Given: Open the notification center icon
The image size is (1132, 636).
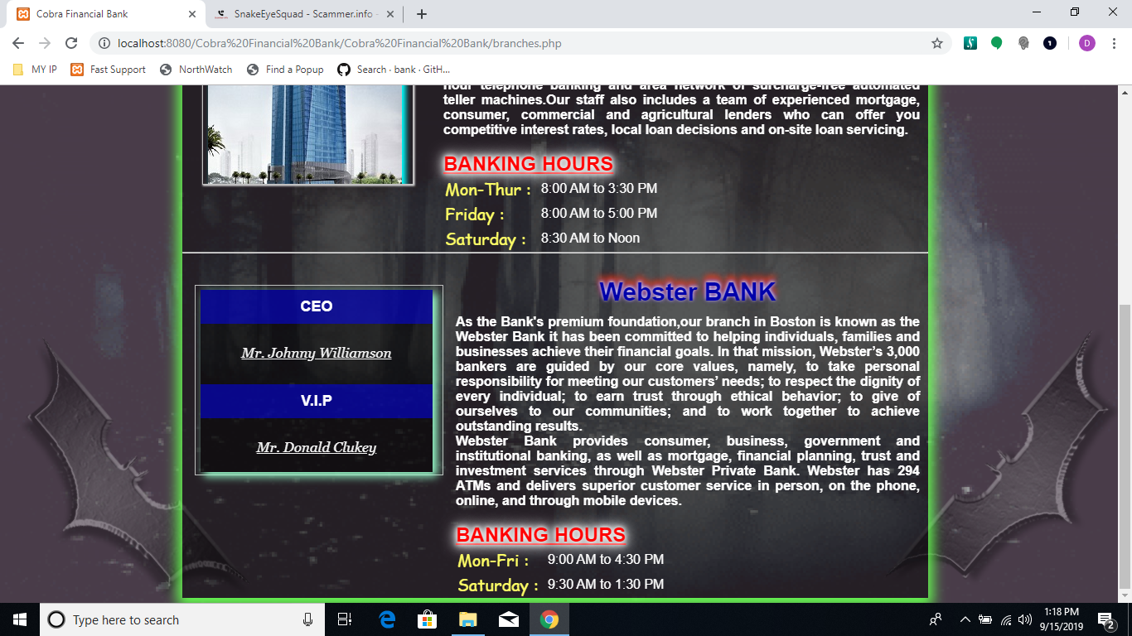Looking at the screenshot, I should (1106, 619).
